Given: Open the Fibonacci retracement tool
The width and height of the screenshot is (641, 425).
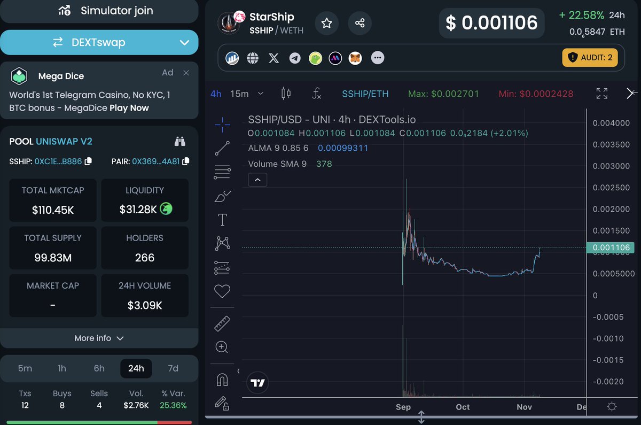Looking at the screenshot, I should click(x=222, y=172).
